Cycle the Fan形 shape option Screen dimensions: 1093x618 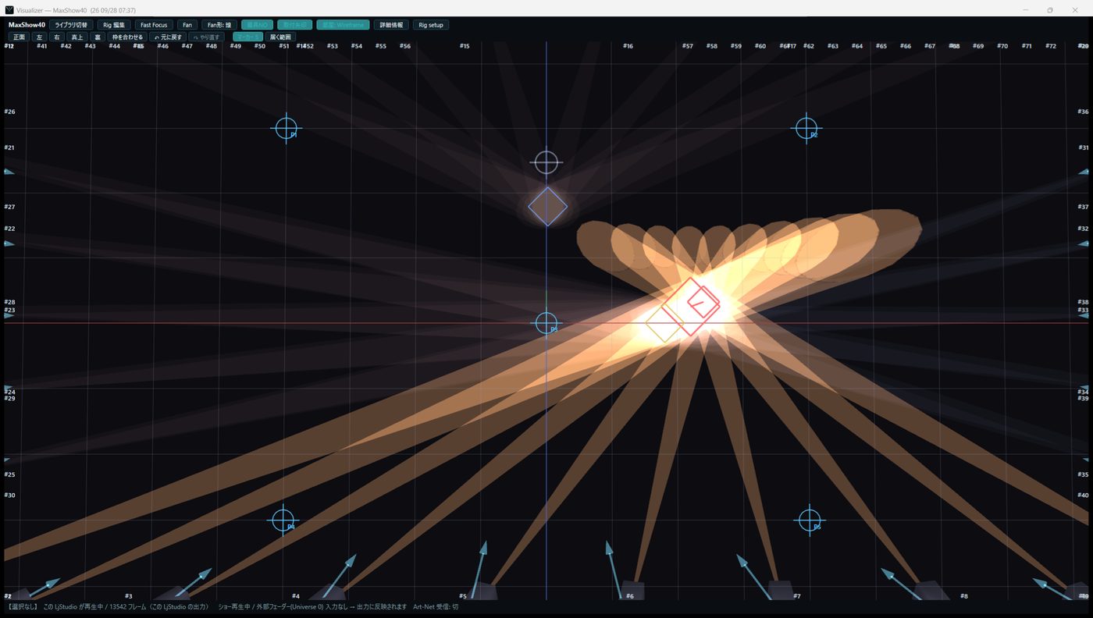coord(219,25)
